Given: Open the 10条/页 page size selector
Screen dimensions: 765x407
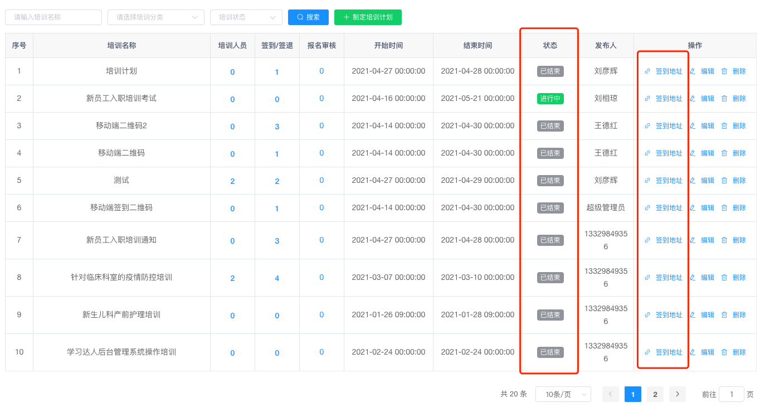Looking at the screenshot, I should coord(563,394).
